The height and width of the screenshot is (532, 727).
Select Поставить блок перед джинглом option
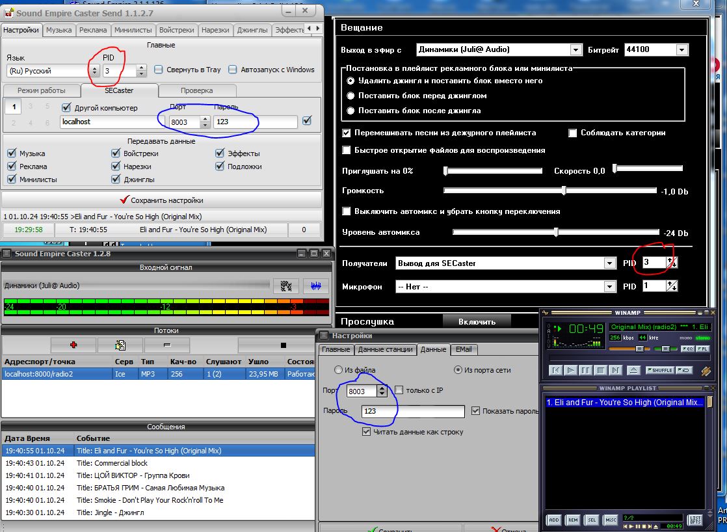350,96
